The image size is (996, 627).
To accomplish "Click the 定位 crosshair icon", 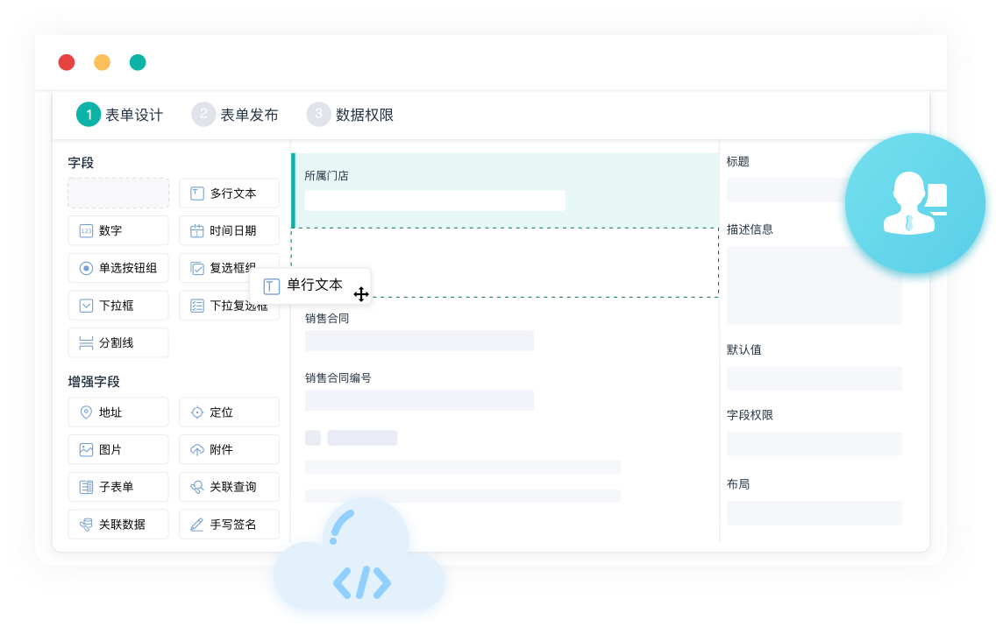I will coord(197,412).
